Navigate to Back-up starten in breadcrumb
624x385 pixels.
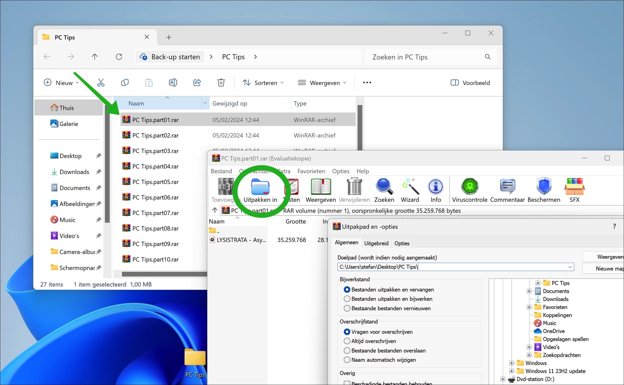(175, 56)
